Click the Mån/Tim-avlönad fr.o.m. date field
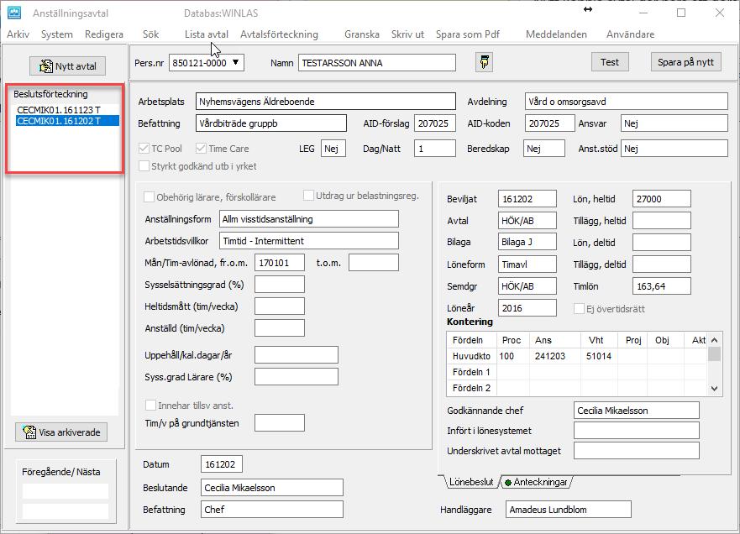 coord(280,263)
